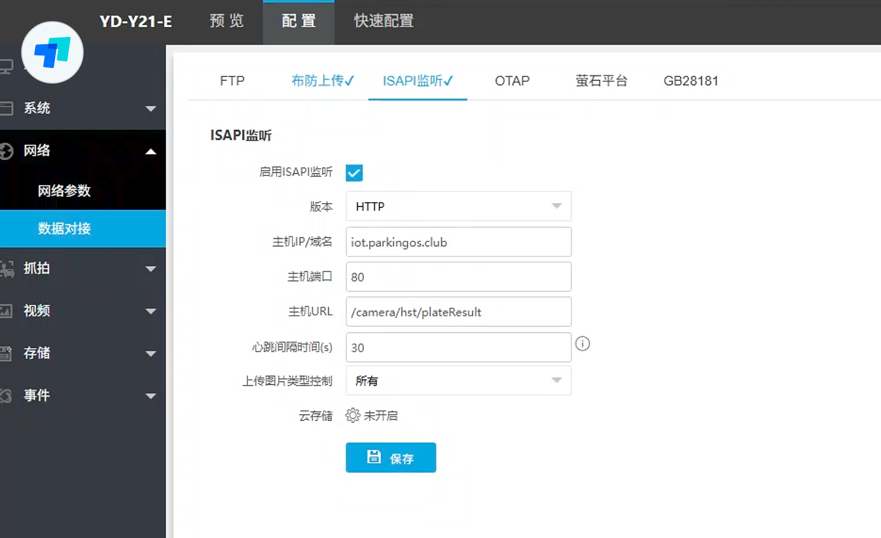
Task: Click the capture (抓拍) sidebar icon
Action: [x=7, y=268]
